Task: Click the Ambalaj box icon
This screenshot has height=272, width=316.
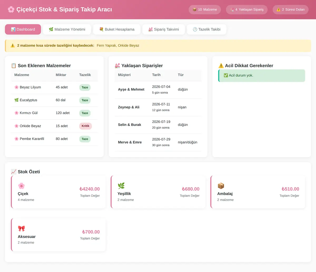Action: point(221,186)
